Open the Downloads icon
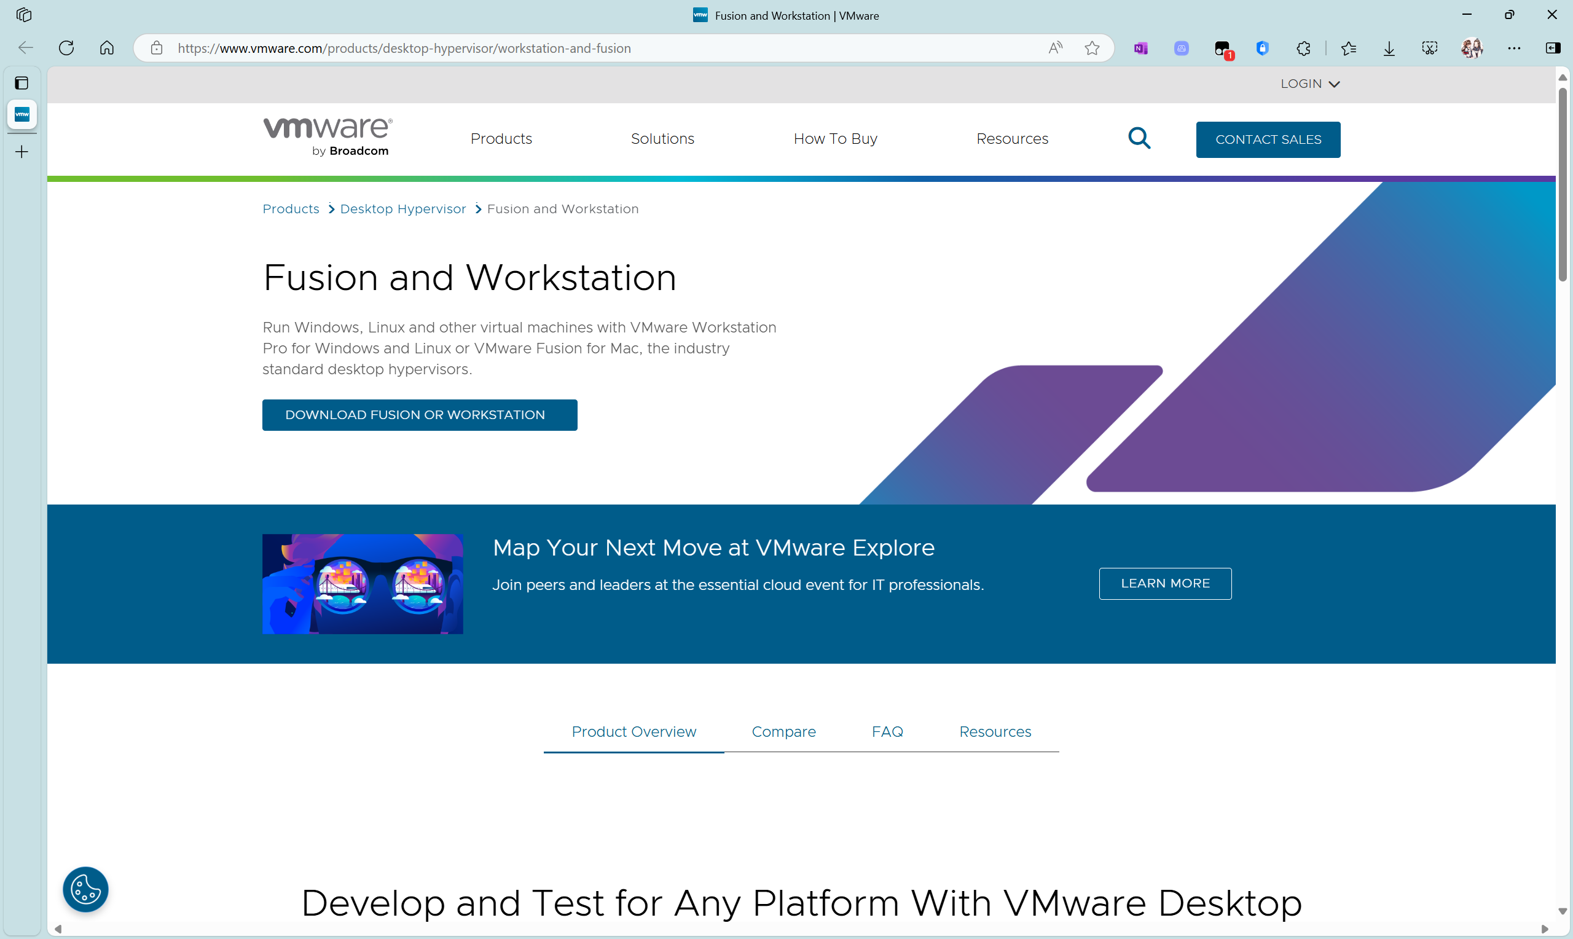 tap(1389, 48)
